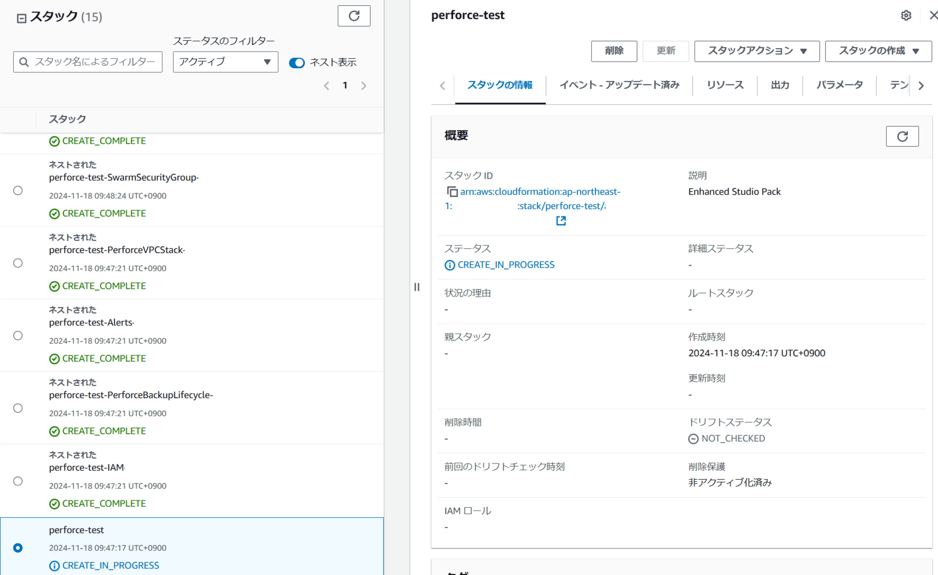The width and height of the screenshot is (938, 575).
Task: Click the settings gear icon top right
Action: pyautogui.click(x=907, y=15)
